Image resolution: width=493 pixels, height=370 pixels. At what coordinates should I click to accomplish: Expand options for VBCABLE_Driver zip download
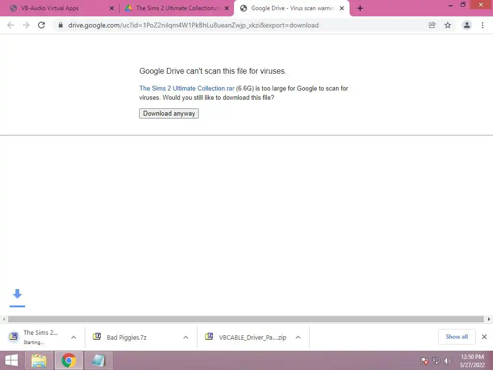coord(298,337)
